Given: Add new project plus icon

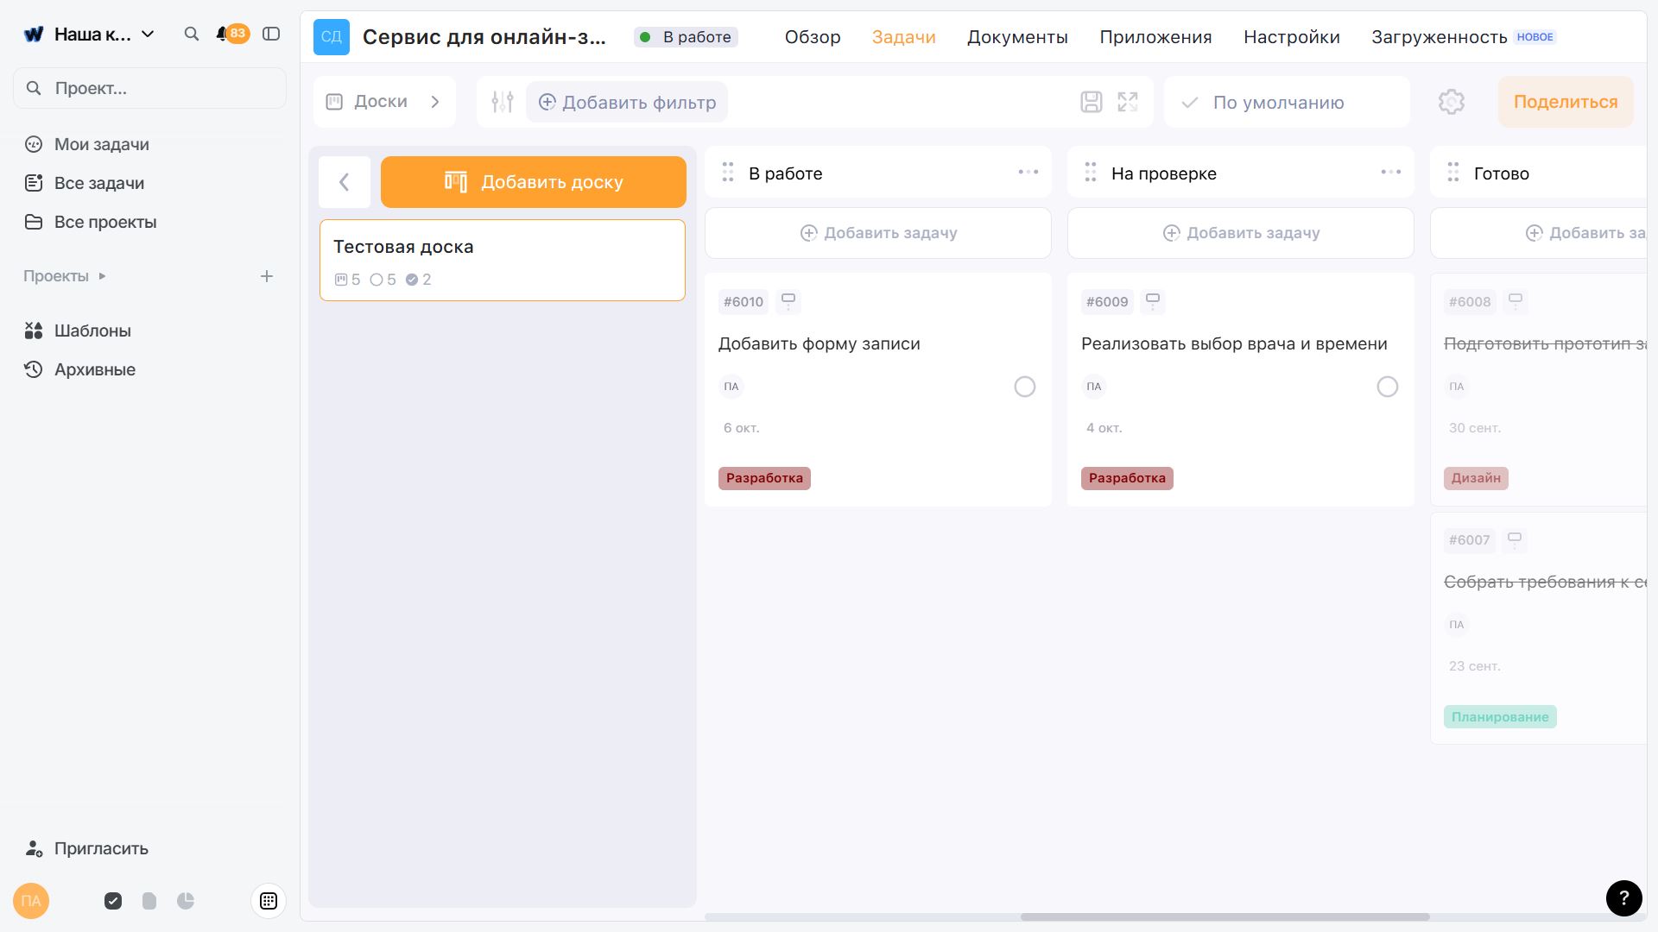Looking at the screenshot, I should click(267, 276).
